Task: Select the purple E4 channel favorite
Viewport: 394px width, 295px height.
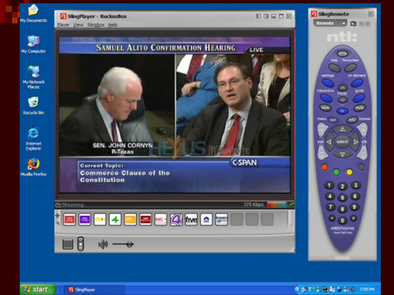Action: coord(176,220)
